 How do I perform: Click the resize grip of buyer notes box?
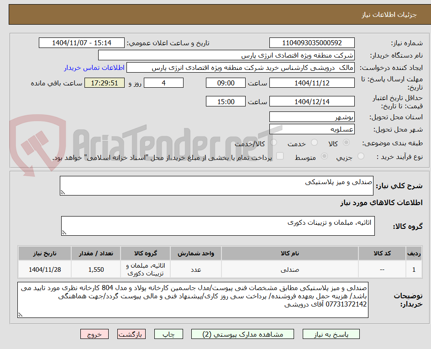(x=20, y=315)
